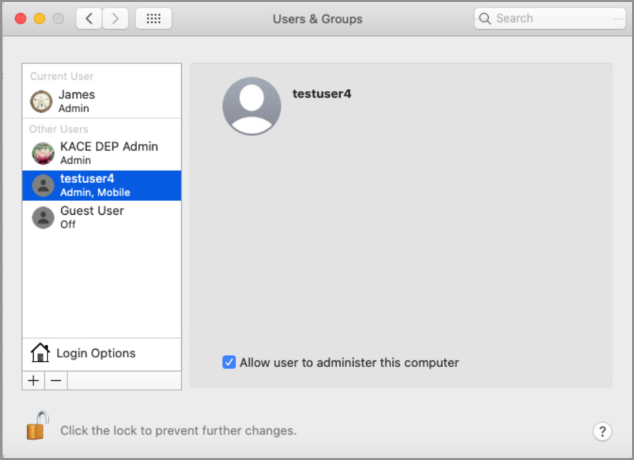Click the Show All grid icon

(x=154, y=19)
